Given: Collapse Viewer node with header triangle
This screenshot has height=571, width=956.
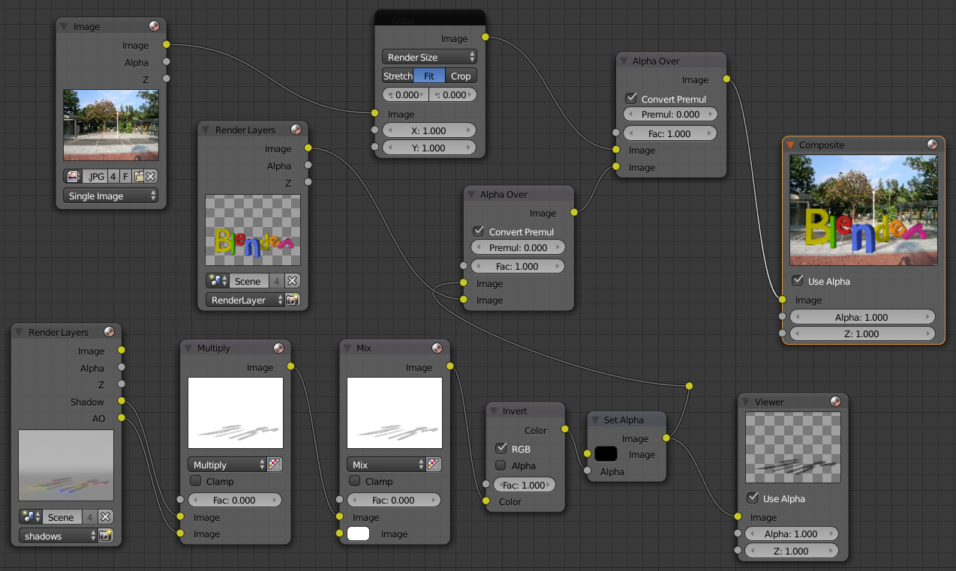Looking at the screenshot, I should tap(746, 402).
